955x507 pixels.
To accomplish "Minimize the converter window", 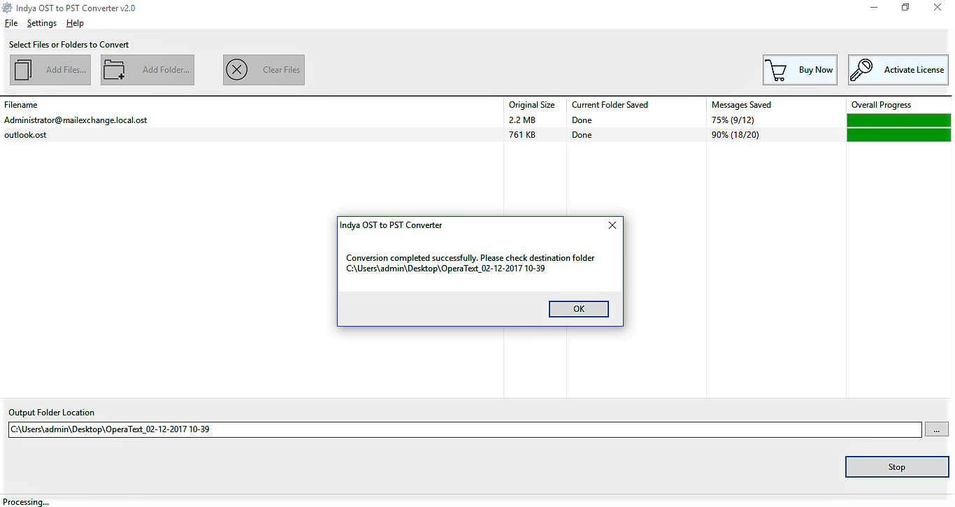I will click(x=874, y=8).
